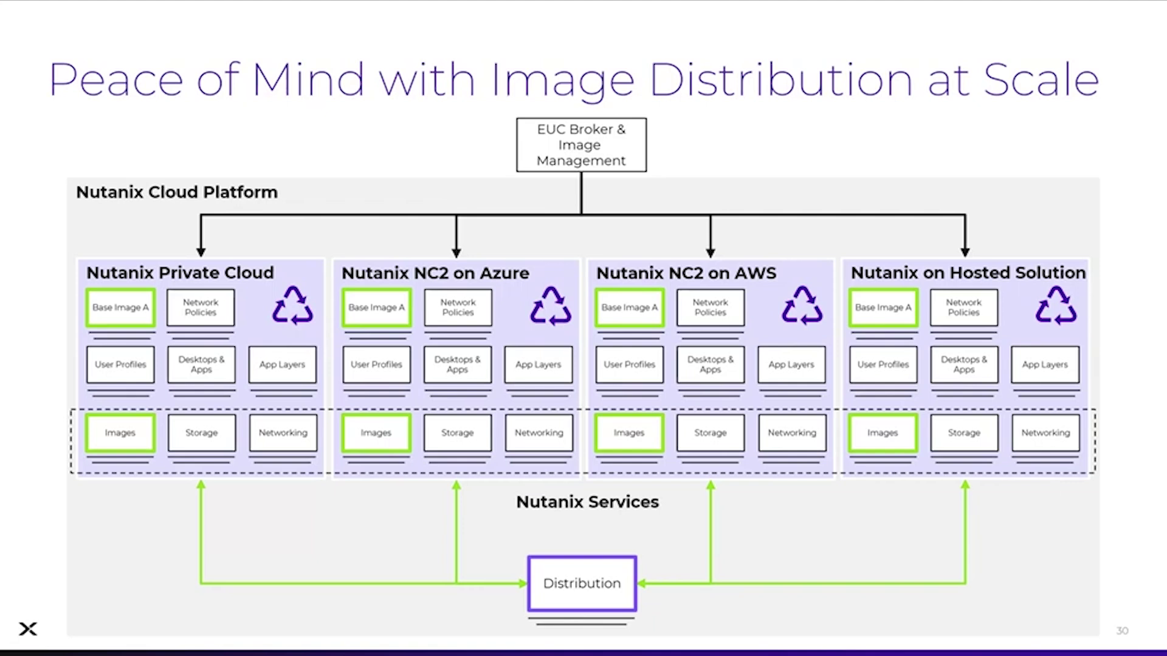Image resolution: width=1167 pixels, height=656 pixels.
Task: Click the 'Nutanix on Hosted Solution' heading
Action: pyautogui.click(x=968, y=273)
